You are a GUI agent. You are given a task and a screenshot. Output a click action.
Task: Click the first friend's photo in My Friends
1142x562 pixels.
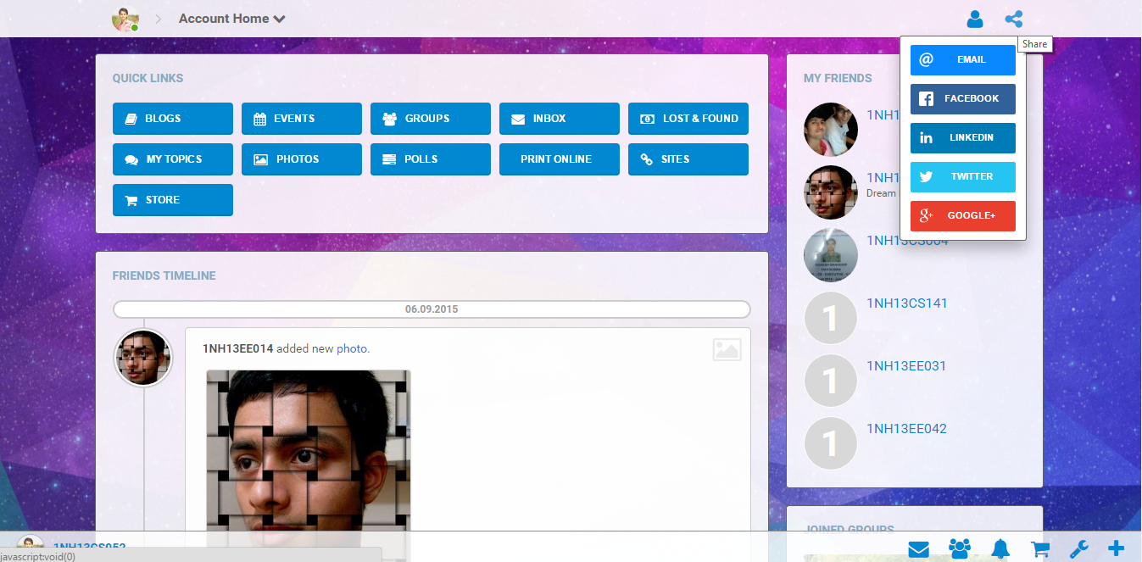tap(831, 130)
